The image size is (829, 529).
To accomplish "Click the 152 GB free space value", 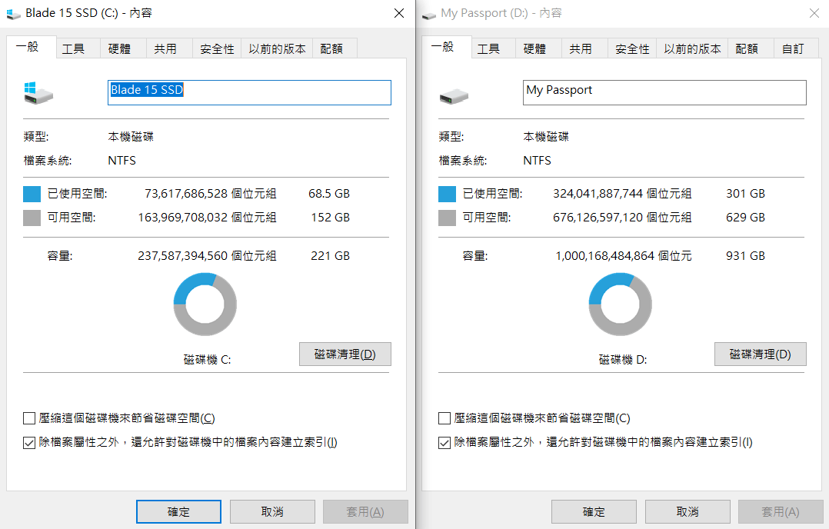I will [x=331, y=217].
